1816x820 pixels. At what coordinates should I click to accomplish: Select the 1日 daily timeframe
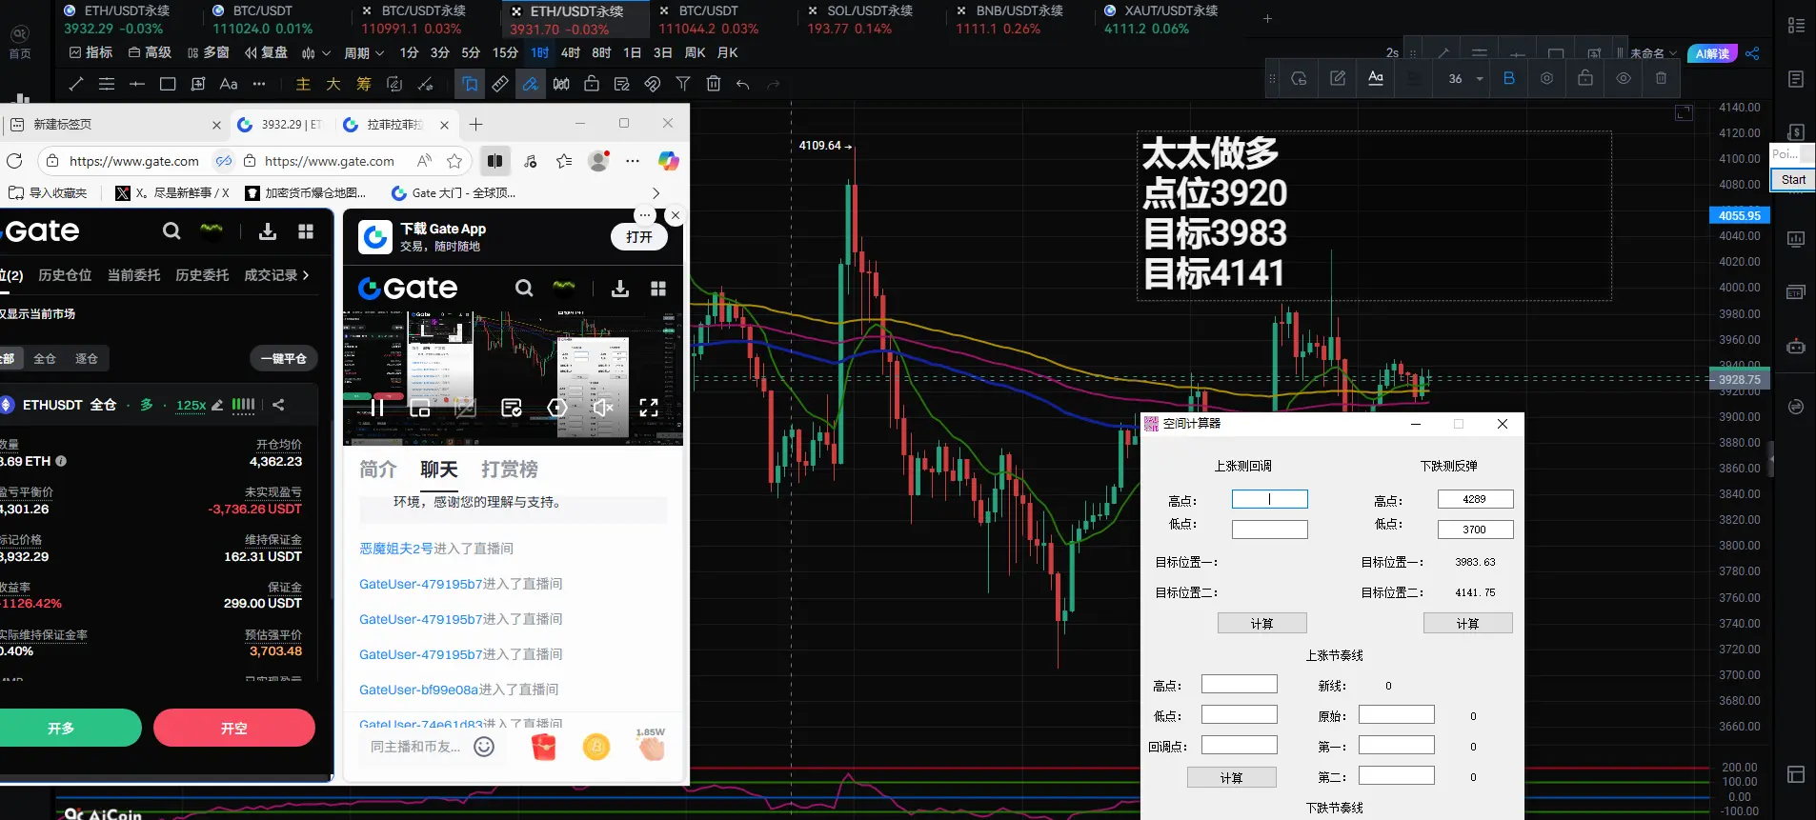point(632,53)
